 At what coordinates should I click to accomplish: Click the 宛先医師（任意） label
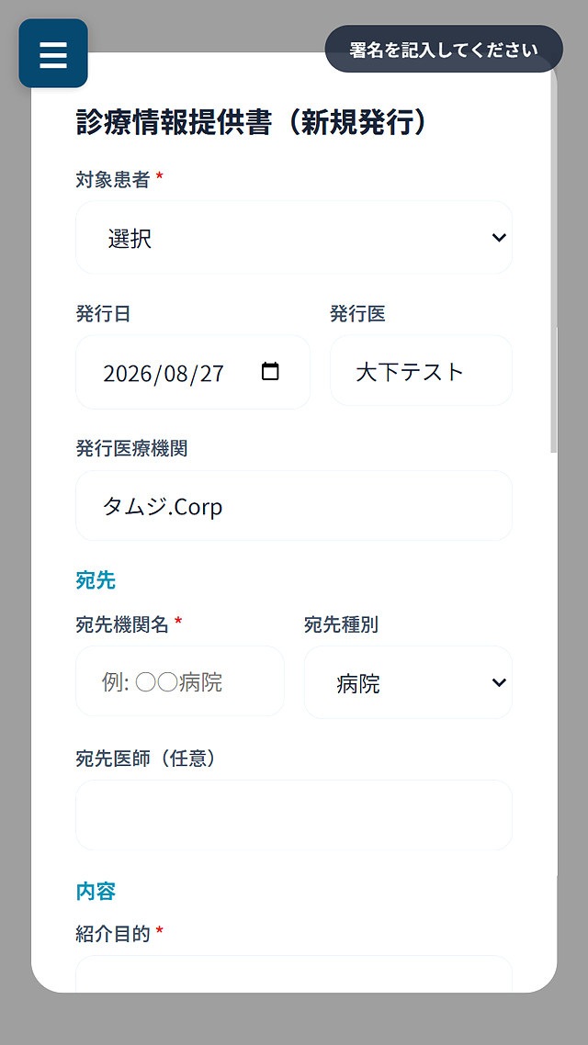tap(146, 758)
